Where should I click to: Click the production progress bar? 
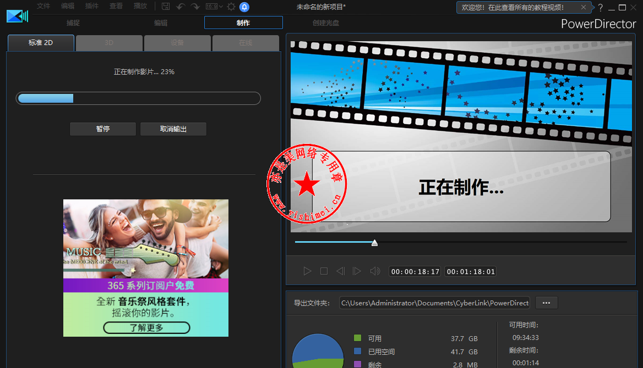[138, 98]
